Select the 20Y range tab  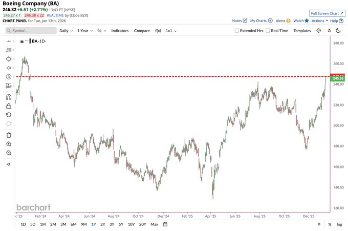(142, 224)
